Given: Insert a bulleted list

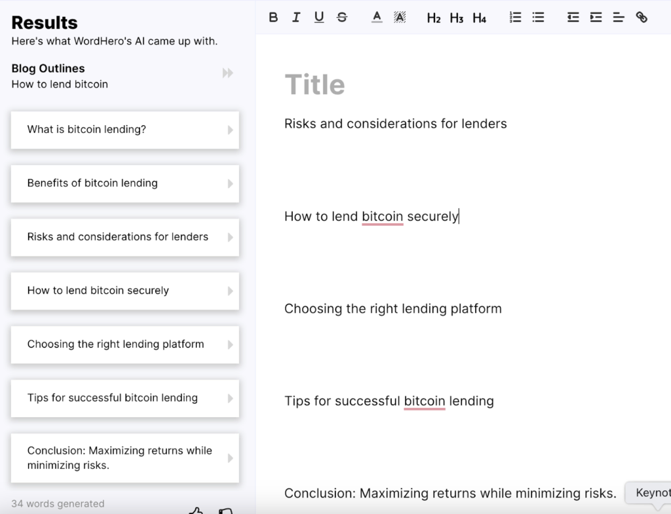Looking at the screenshot, I should pos(538,18).
